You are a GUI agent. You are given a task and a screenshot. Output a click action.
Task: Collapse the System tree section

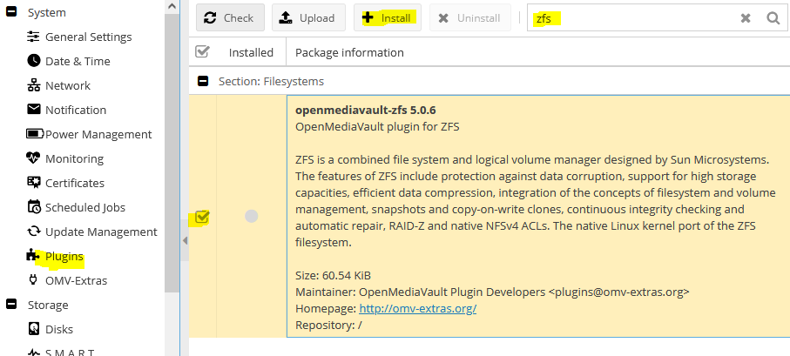point(11,12)
